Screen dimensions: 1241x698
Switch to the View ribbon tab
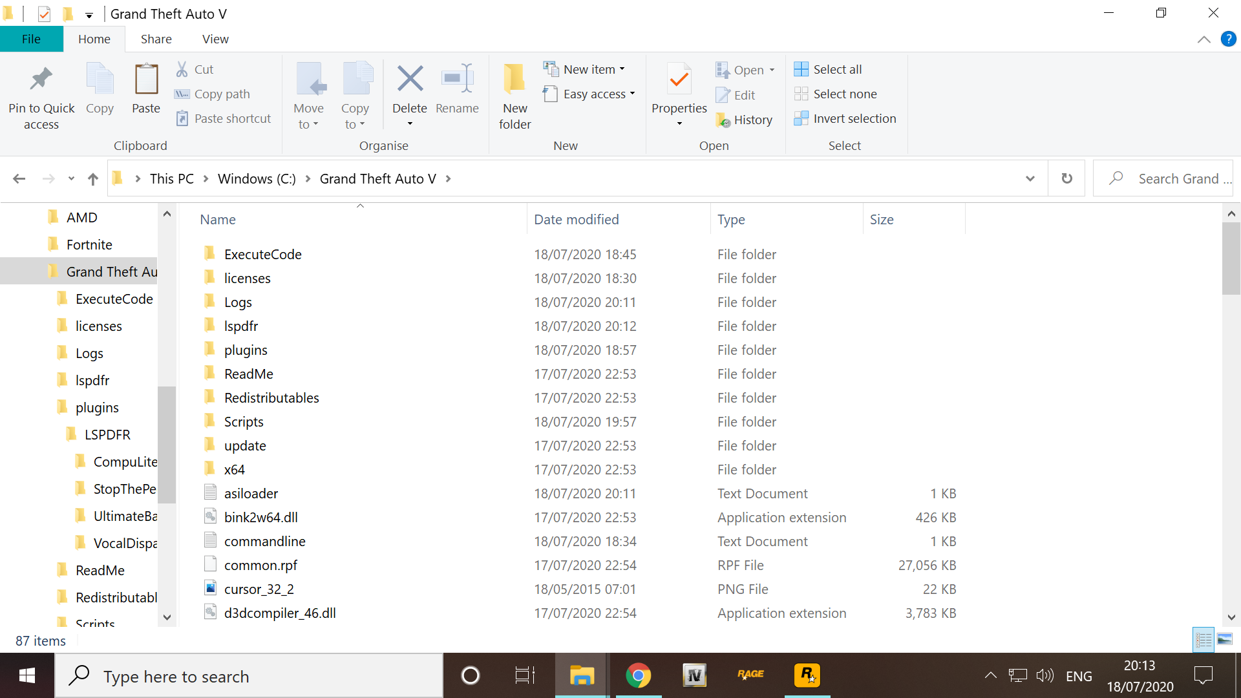215,39
